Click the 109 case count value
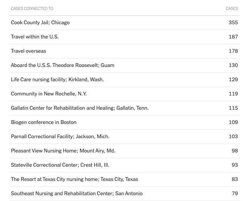This screenshot has height=201, width=252. click(233, 122)
